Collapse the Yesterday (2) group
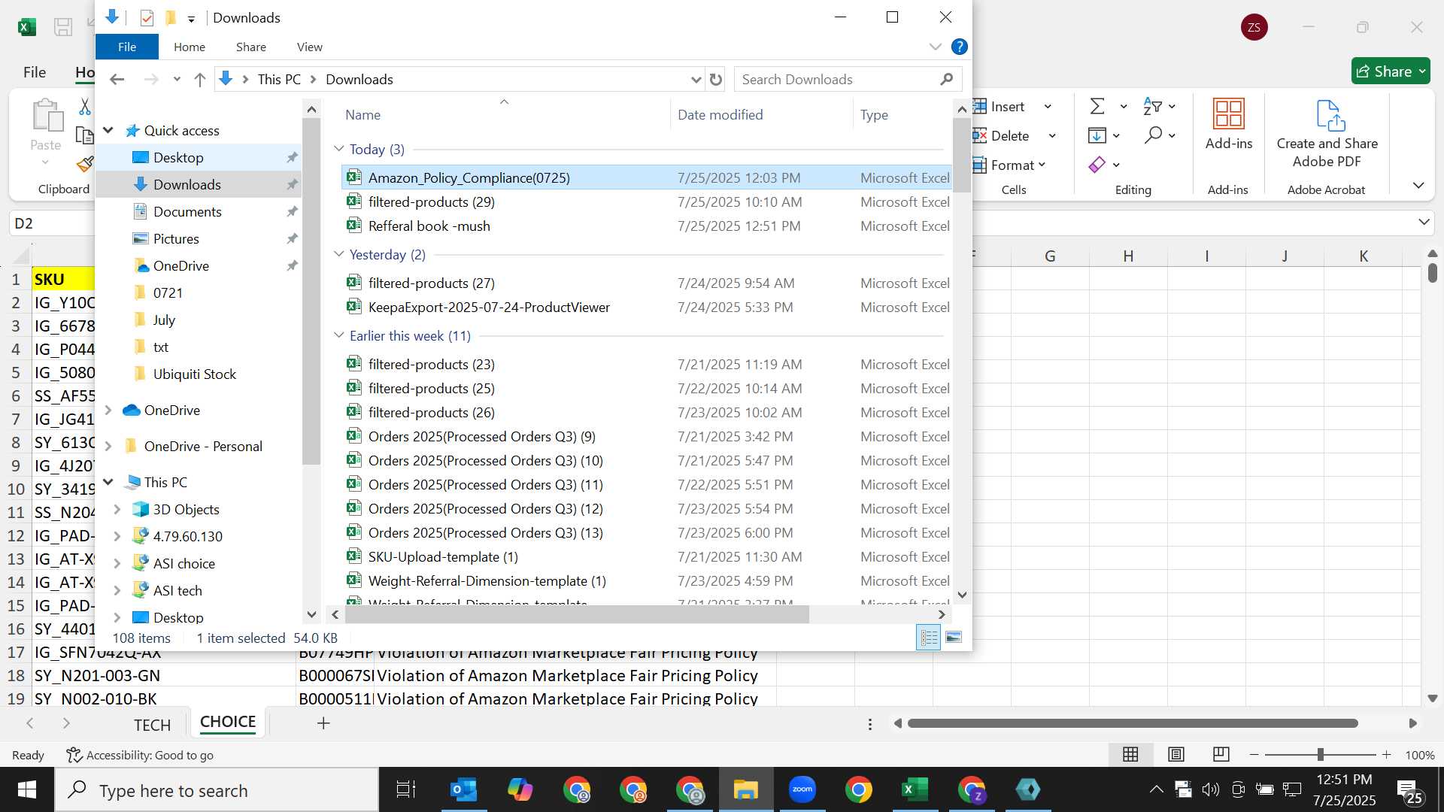 [x=338, y=254]
